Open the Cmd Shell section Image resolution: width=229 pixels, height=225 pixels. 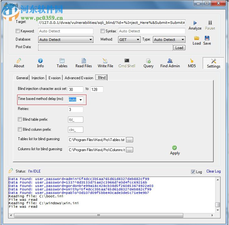[x=127, y=63]
